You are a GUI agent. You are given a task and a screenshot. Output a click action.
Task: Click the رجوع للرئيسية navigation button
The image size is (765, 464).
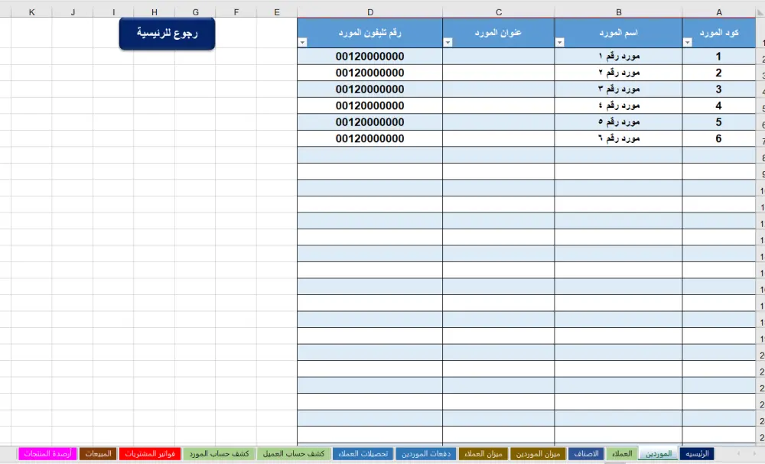pos(167,34)
